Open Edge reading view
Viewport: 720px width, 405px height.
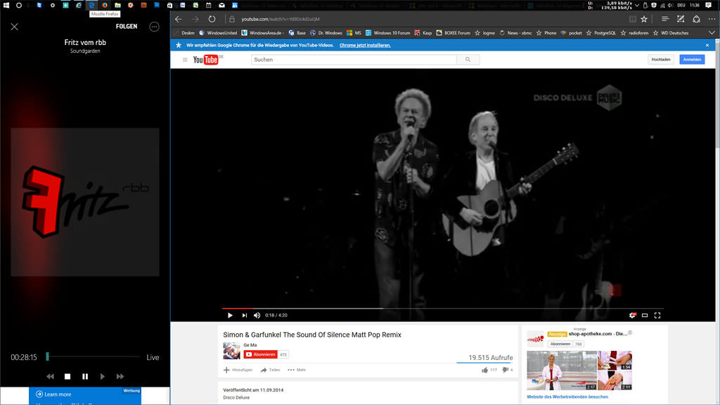coord(633,19)
